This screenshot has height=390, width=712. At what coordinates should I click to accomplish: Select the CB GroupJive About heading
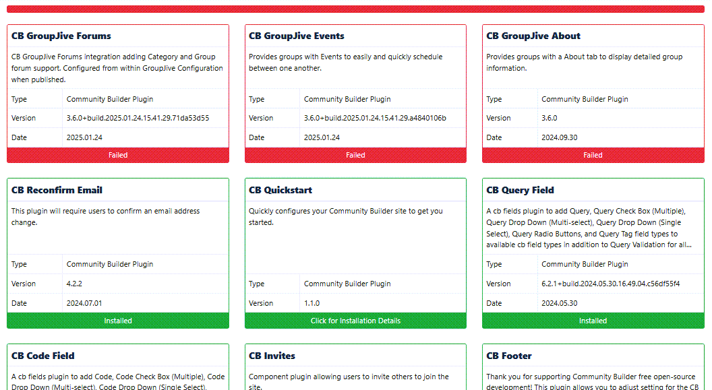click(533, 36)
